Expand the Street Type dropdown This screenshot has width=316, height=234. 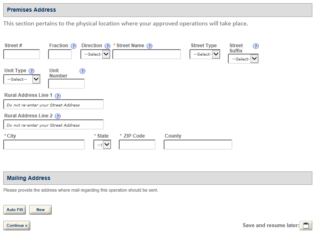tap(205, 54)
